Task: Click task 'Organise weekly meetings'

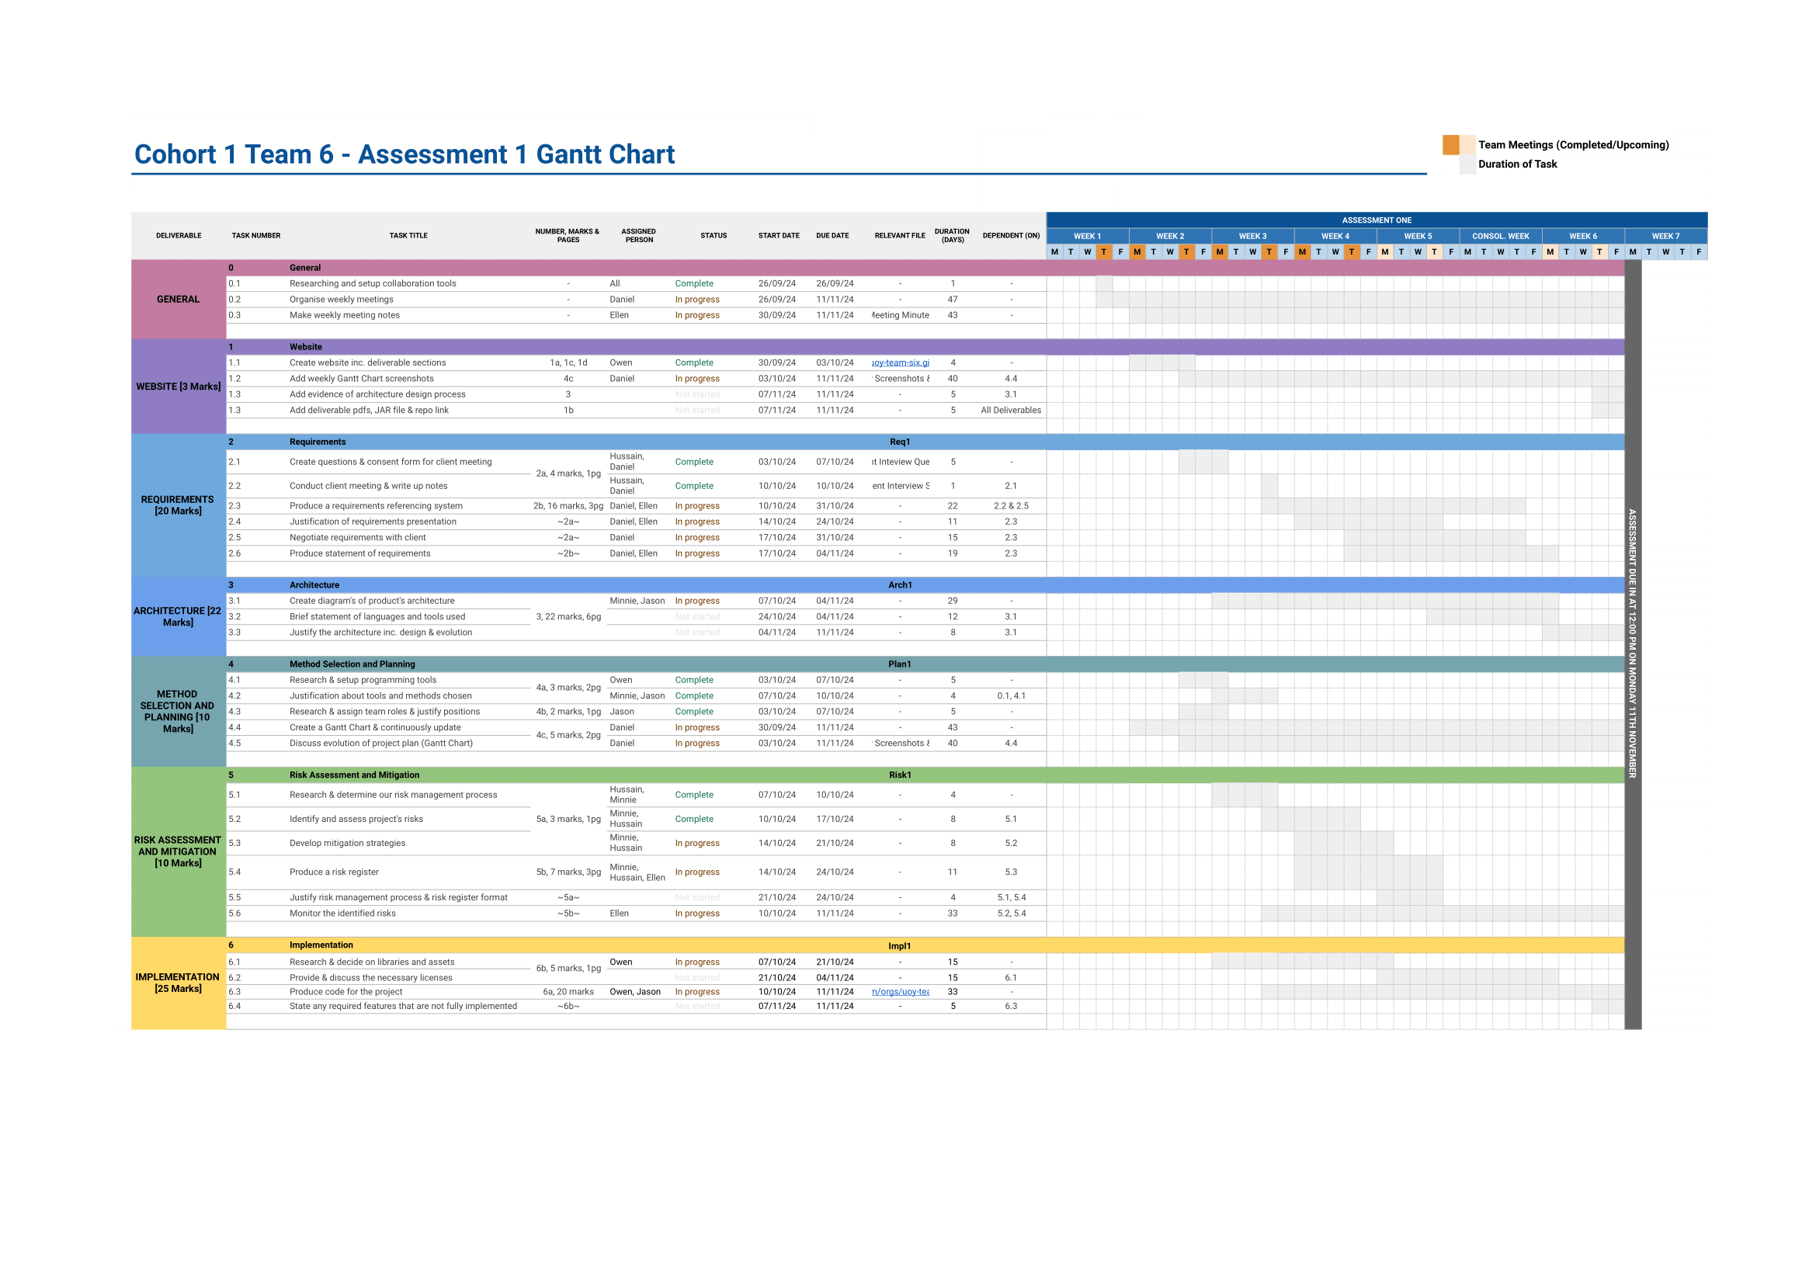Action: point(341,300)
